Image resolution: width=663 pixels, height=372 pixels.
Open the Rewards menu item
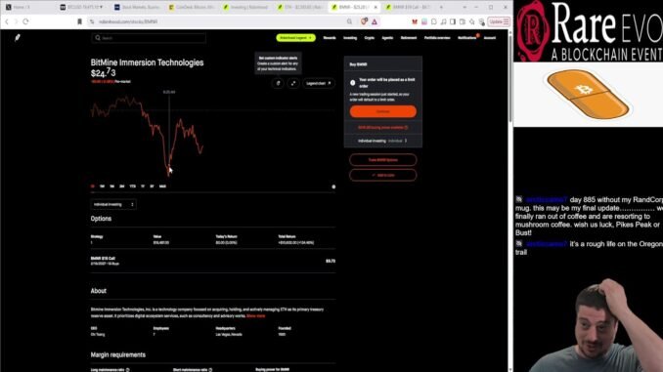(x=330, y=38)
